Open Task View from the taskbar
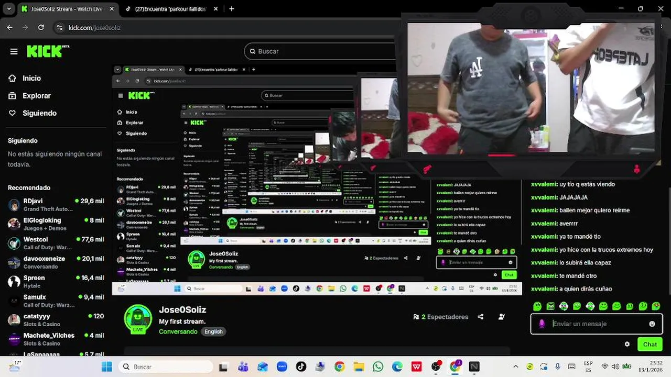Image resolution: width=671 pixels, height=377 pixels. click(223, 367)
